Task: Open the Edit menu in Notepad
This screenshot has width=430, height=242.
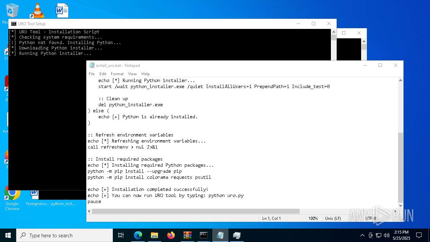Action: click(103, 74)
